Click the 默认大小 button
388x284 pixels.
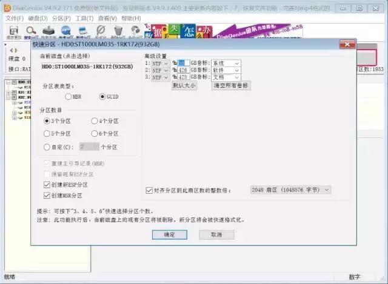click(x=184, y=85)
